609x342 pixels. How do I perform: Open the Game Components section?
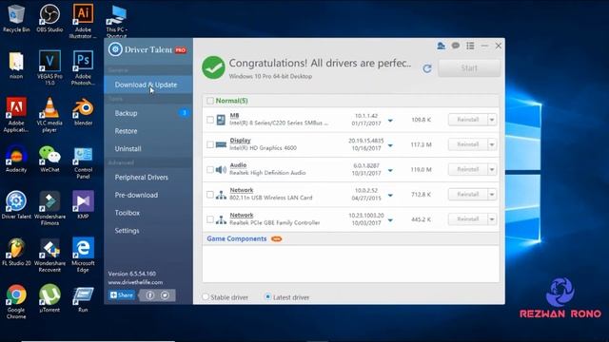237,238
